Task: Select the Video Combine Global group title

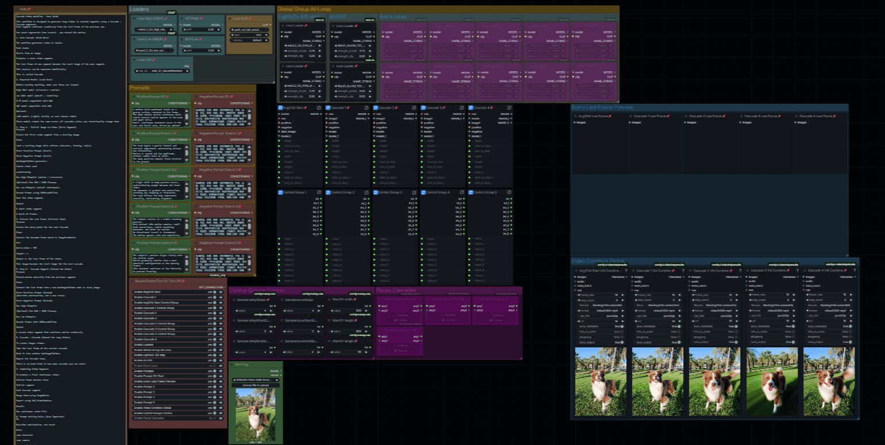Action: tap(599, 261)
